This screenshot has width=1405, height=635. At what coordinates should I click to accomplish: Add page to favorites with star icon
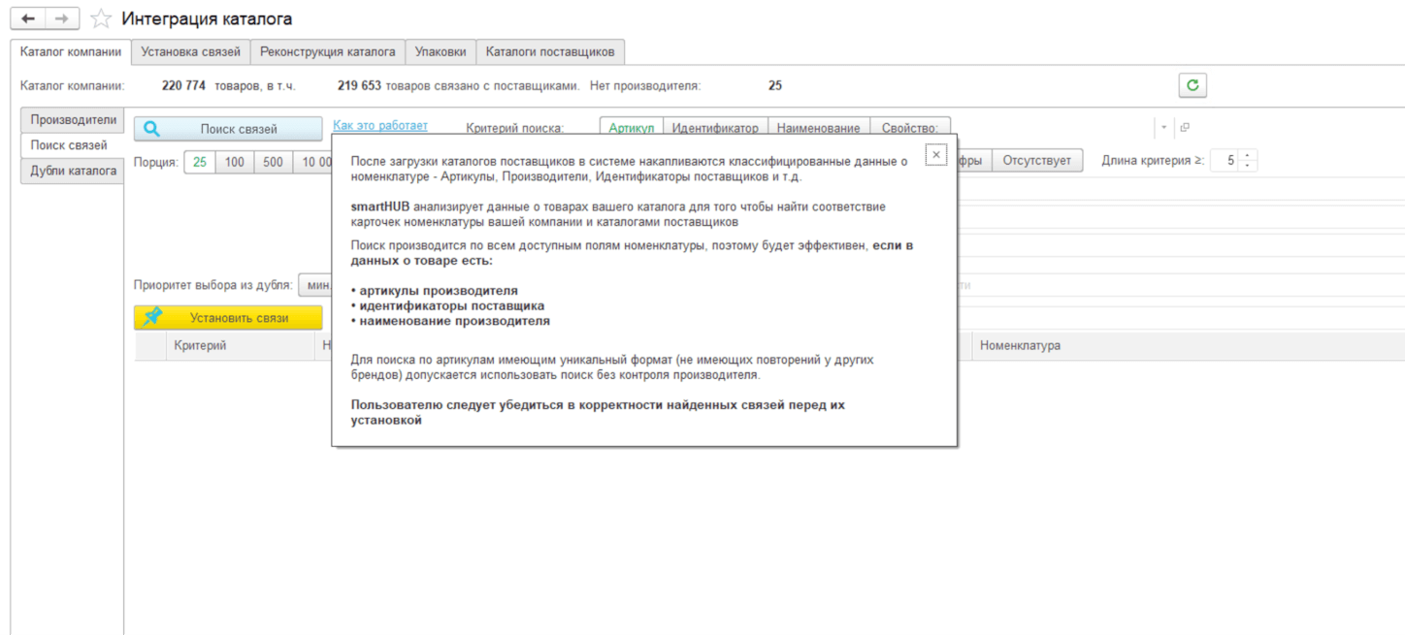click(101, 19)
